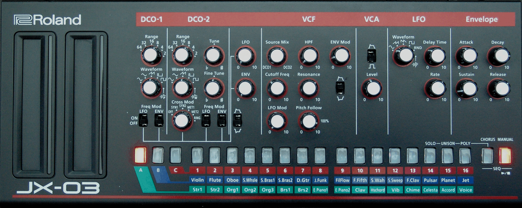Click the pitch ENV amount knob
This screenshot has height=208, width=522.
[245, 88]
